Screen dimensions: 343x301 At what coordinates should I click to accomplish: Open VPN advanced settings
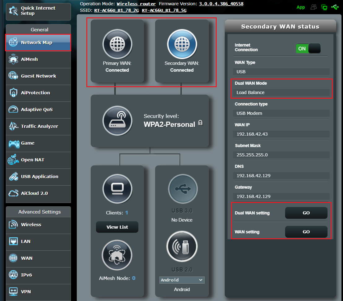tap(38, 292)
